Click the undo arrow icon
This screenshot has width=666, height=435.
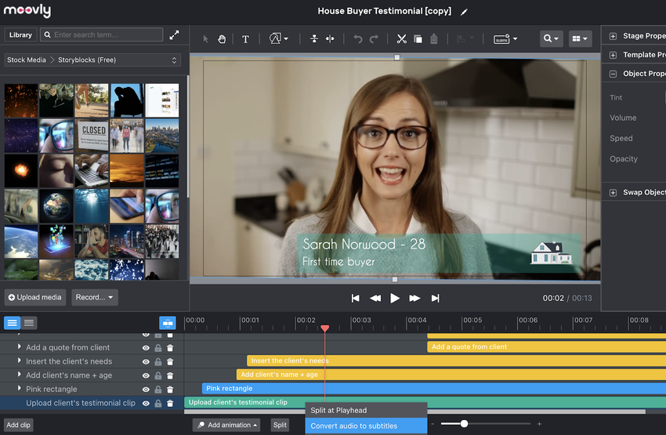pyautogui.click(x=358, y=39)
